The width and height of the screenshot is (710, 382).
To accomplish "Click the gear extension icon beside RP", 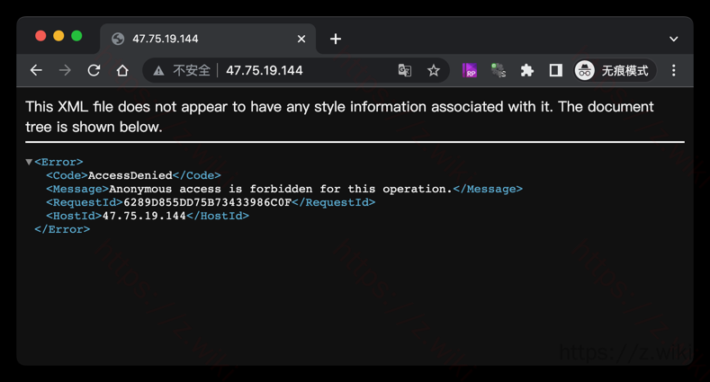I will [x=498, y=70].
